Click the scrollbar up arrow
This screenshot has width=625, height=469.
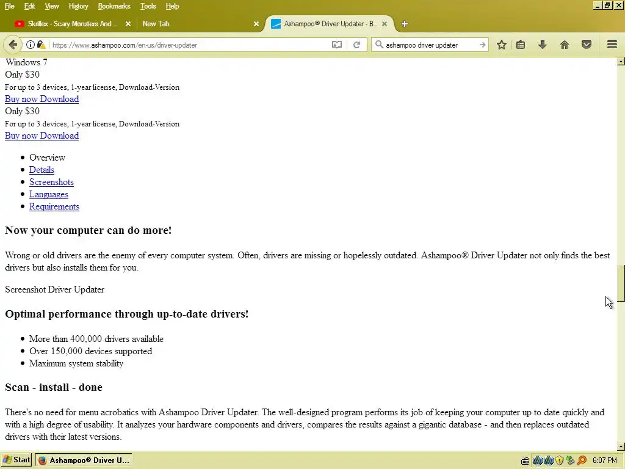pos(621,62)
